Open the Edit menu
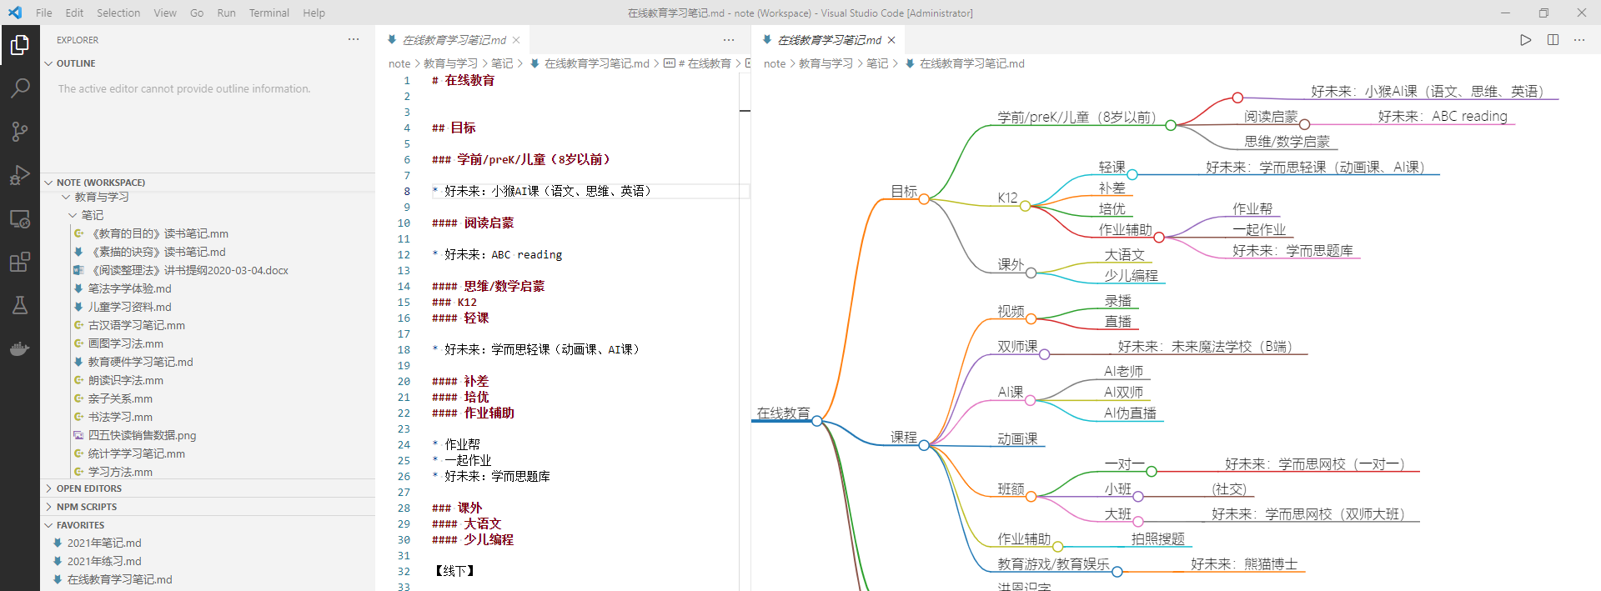This screenshot has width=1601, height=591. 74,13
